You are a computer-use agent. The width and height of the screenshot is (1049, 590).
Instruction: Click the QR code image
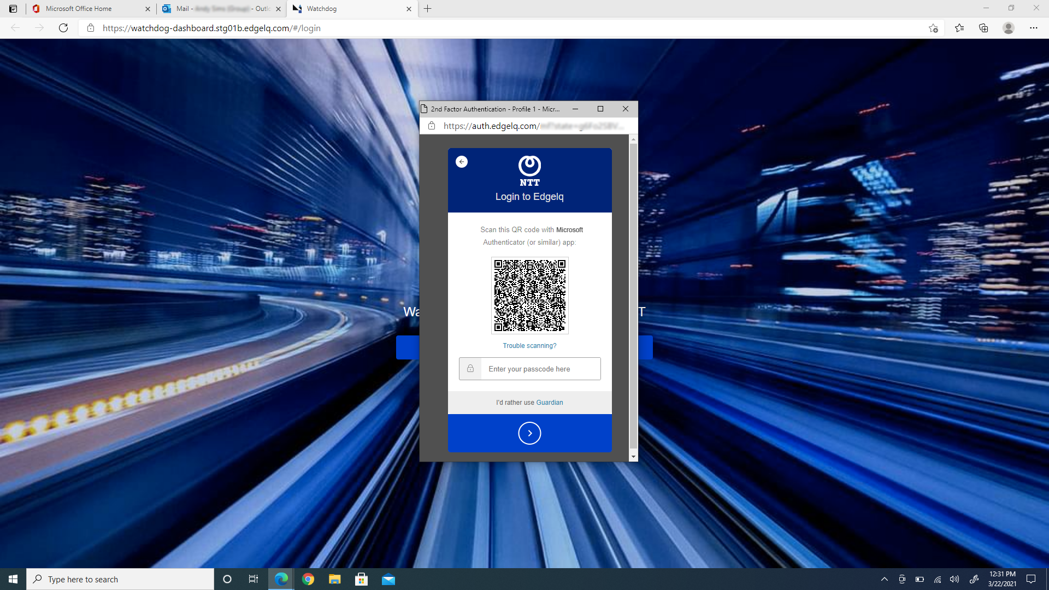(529, 296)
